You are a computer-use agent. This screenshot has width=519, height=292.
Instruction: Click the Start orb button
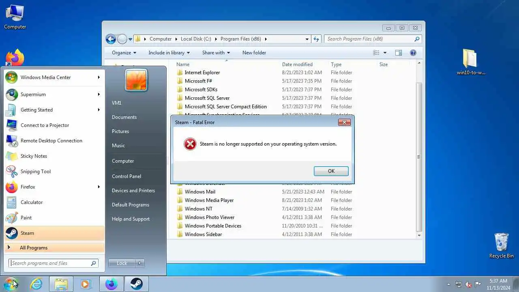(11, 283)
